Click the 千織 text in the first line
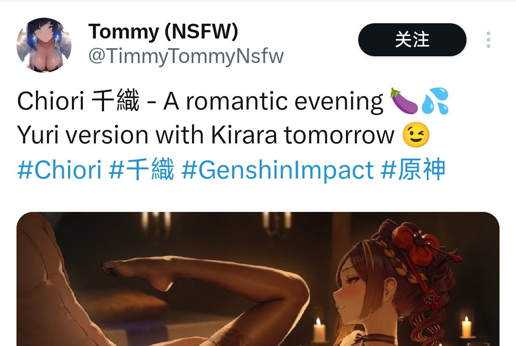 115,102
